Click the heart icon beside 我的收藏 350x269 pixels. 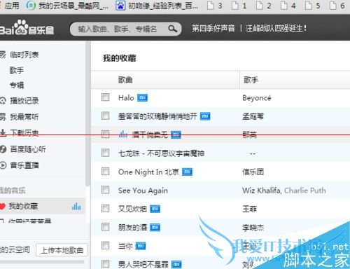2,207
